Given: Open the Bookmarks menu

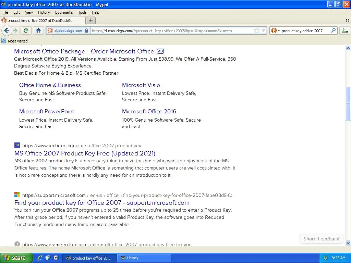Looking at the screenshot, I should click(64, 12).
